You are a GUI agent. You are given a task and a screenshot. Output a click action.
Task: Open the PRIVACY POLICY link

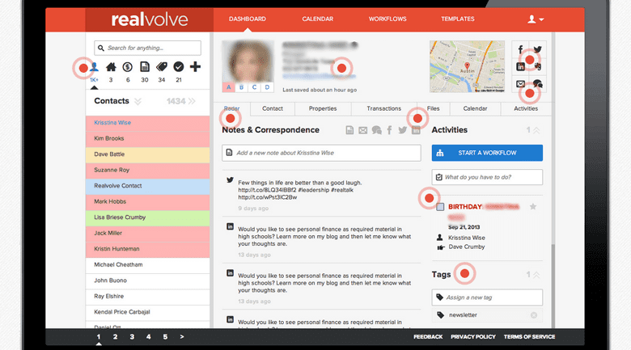click(x=473, y=337)
